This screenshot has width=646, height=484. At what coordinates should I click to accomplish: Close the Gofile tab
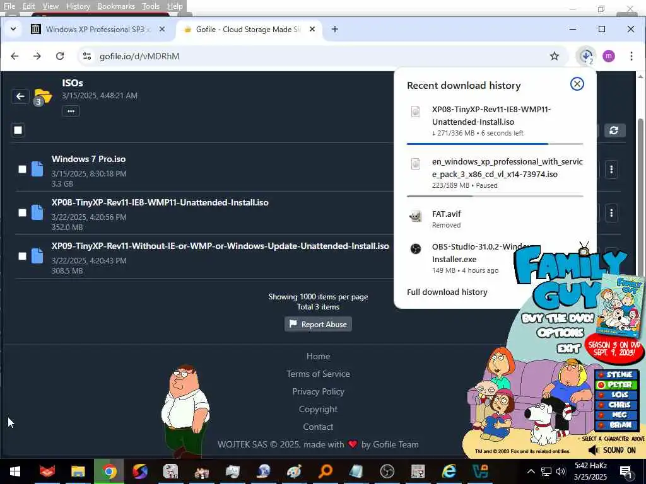312,29
